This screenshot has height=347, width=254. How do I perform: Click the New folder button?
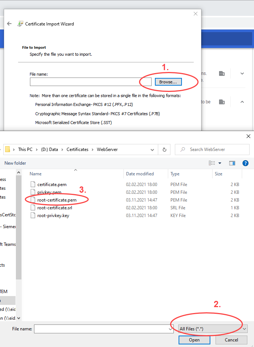pos(15,163)
